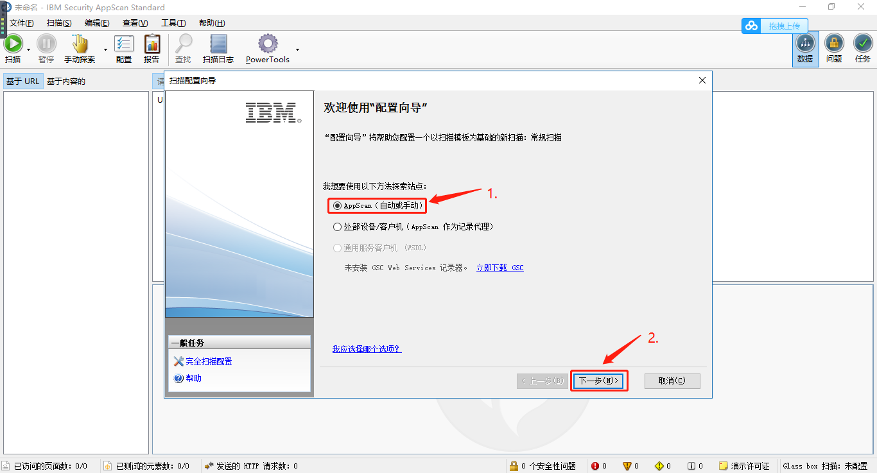The height and width of the screenshot is (473, 877).
Task: Open the 扫描(S) menu
Action: (59, 23)
